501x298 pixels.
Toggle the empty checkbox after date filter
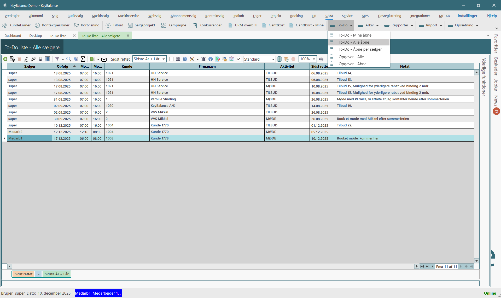click(x=171, y=59)
